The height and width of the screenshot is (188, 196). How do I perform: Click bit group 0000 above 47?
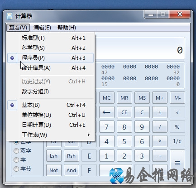click(x=108, y=67)
